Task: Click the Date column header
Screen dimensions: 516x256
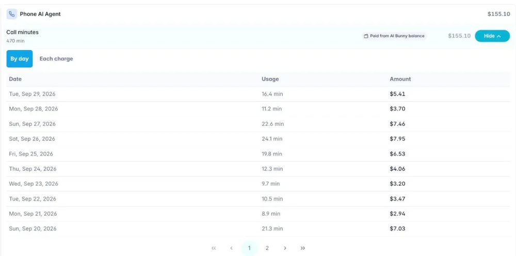Action: (x=15, y=79)
